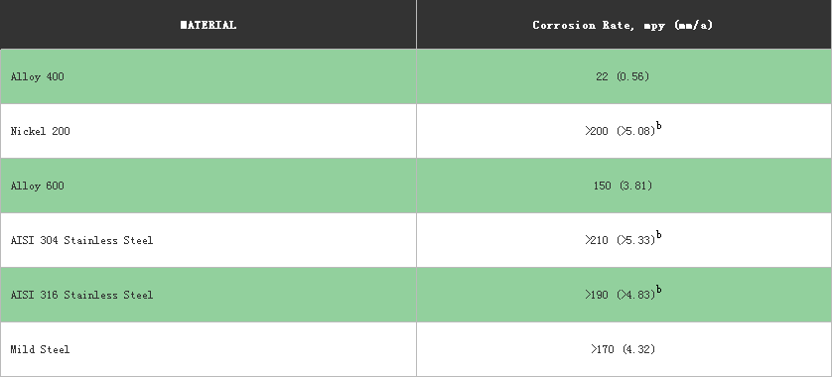Select the AISI 304 Stainless Steel cell
This screenshot has height=377, width=832.
(x=208, y=240)
